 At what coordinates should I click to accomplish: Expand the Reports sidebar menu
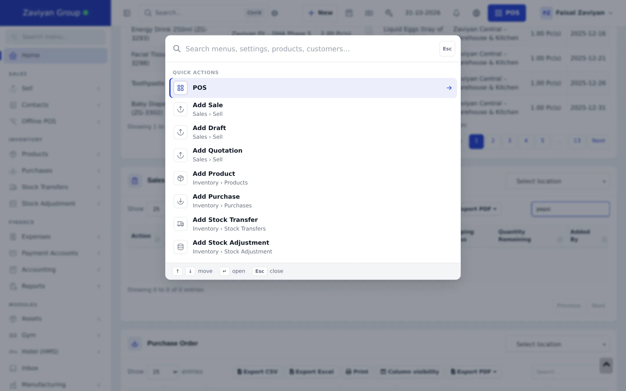pyautogui.click(x=56, y=286)
